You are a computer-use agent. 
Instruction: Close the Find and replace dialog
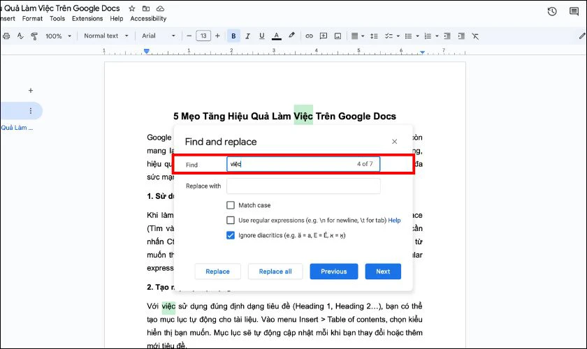pos(394,142)
